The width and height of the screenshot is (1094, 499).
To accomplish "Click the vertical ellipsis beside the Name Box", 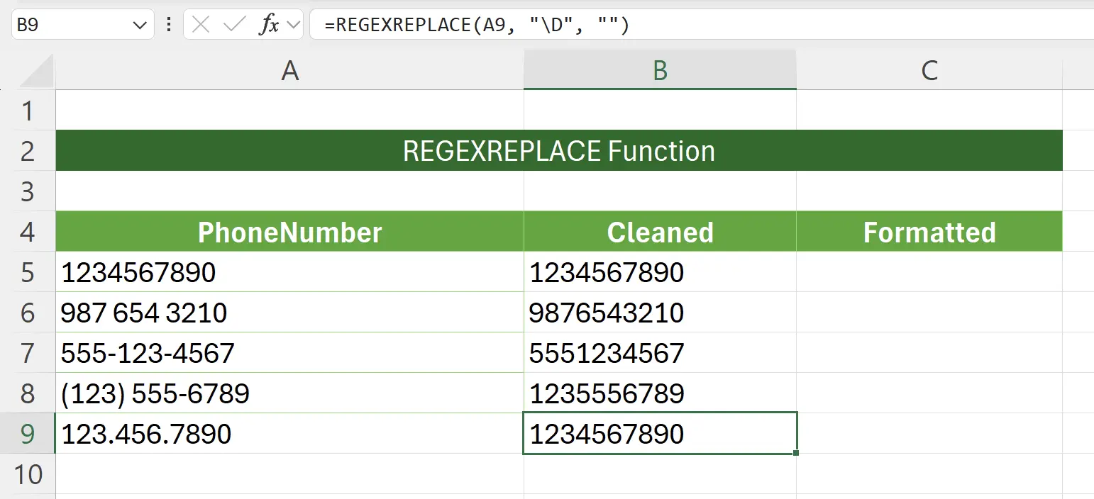I will point(168,23).
